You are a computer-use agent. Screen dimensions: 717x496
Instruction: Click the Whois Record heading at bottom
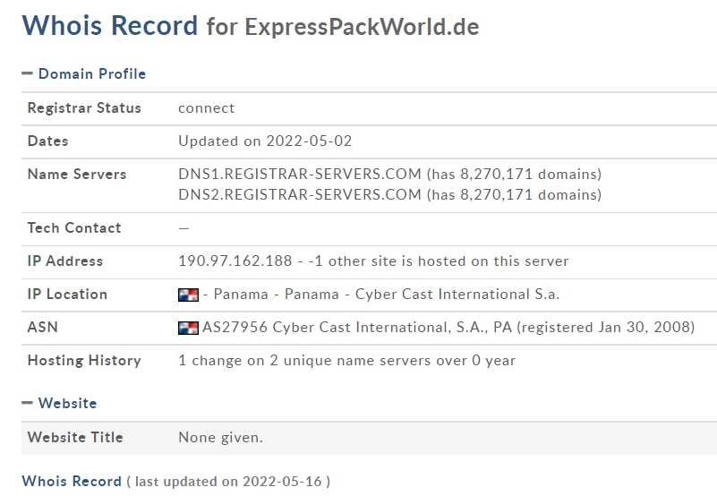pyautogui.click(x=72, y=481)
